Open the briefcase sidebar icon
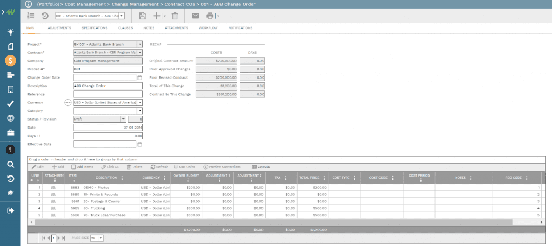The image size is (552, 247). coord(11,132)
